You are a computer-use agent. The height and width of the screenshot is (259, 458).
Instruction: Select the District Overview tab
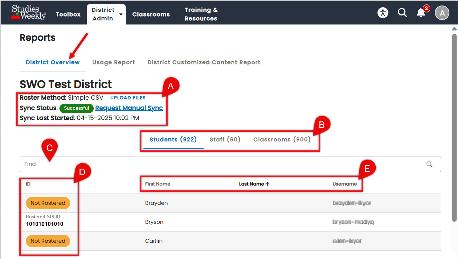(x=53, y=62)
